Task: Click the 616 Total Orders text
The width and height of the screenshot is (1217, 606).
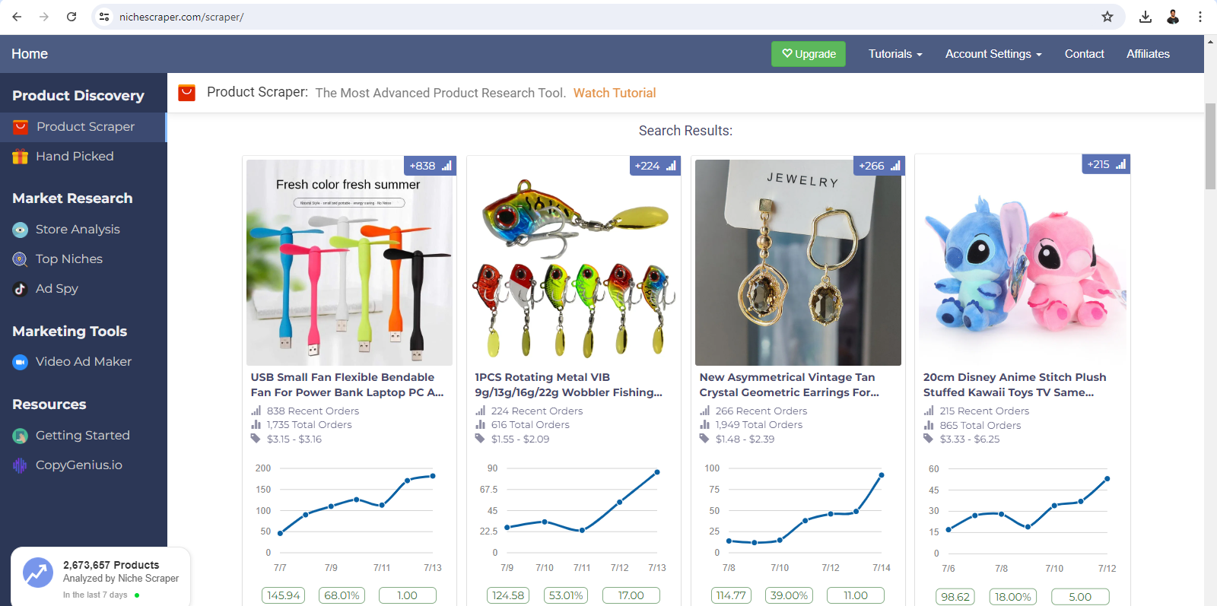Action: (x=530, y=425)
